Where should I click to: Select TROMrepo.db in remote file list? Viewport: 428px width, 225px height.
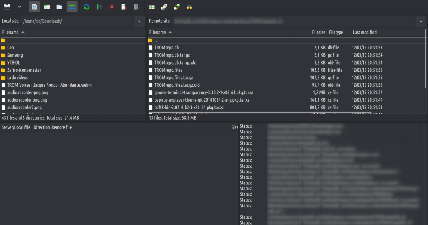tap(166, 48)
